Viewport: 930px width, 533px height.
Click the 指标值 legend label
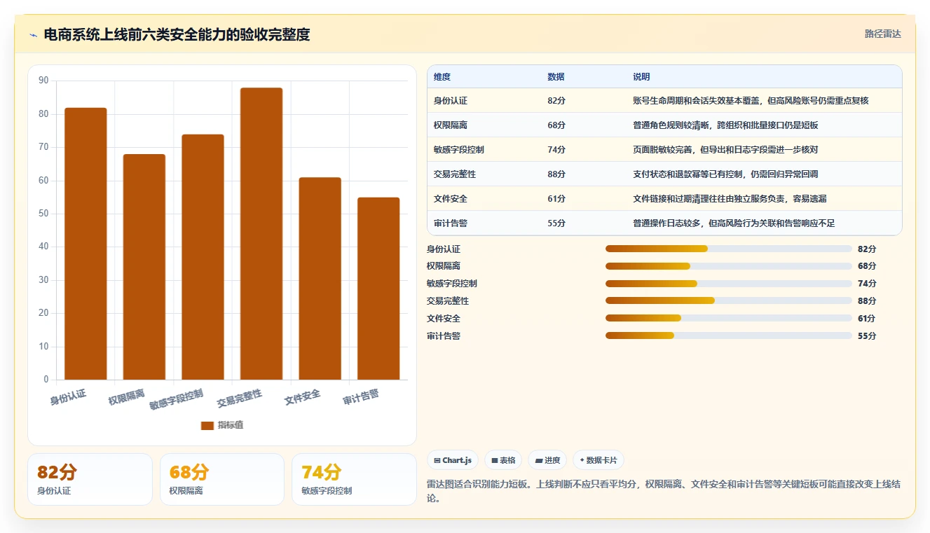point(231,425)
